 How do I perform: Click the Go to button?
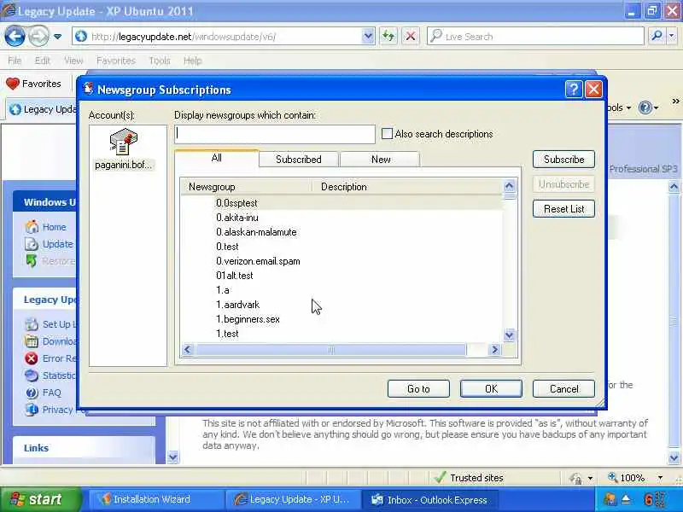(418, 389)
